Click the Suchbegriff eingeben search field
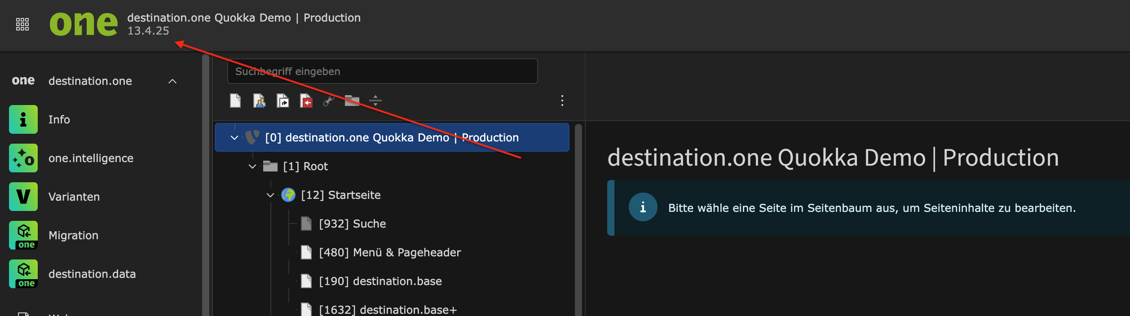 point(382,71)
